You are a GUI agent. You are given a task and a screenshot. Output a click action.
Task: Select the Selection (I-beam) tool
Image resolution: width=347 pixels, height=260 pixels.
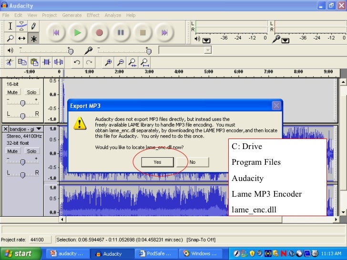pyautogui.click(x=10, y=26)
